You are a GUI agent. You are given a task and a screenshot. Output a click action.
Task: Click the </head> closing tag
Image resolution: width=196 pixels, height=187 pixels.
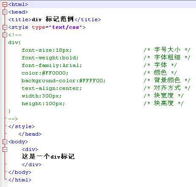pyautogui.click(x=30, y=134)
